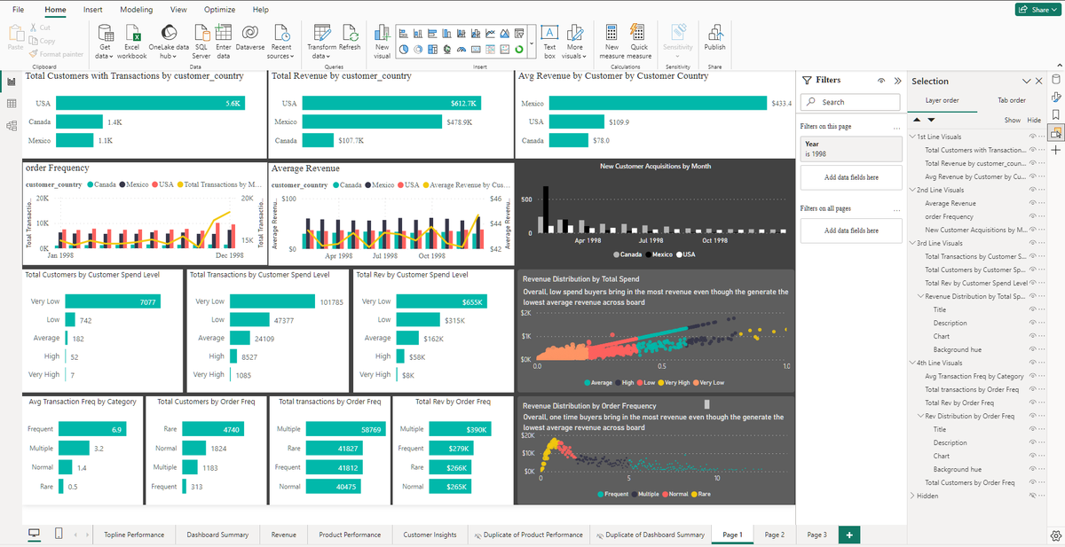Open the Topline Performance page tab

click(134, 535)
